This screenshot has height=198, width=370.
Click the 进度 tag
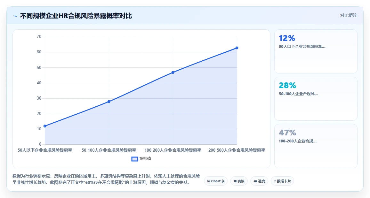(x=259, y=181)
